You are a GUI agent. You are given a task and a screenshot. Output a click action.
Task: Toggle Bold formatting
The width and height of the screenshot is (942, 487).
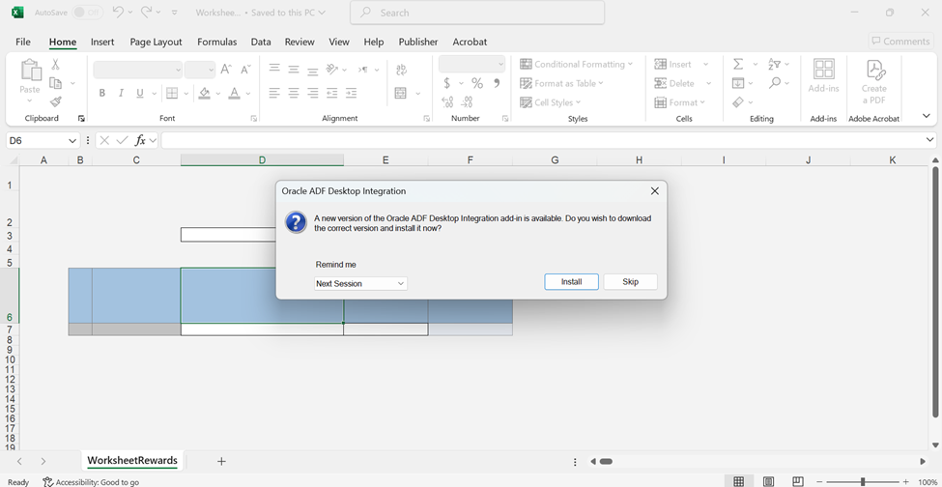click(x=102, y=94)
